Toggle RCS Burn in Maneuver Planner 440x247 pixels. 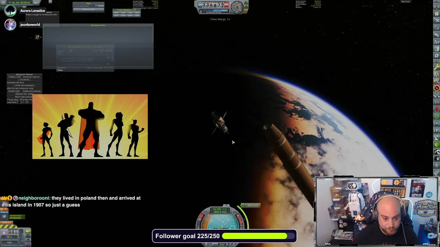pos(24,99)
